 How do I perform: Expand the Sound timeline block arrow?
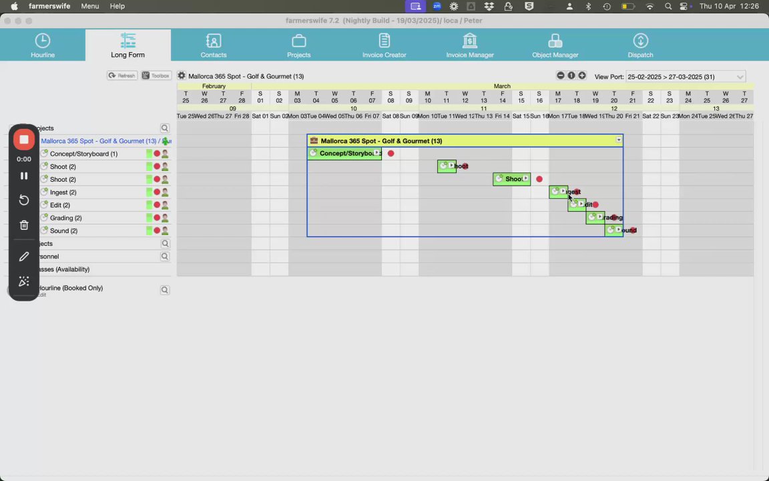(618, 230)
